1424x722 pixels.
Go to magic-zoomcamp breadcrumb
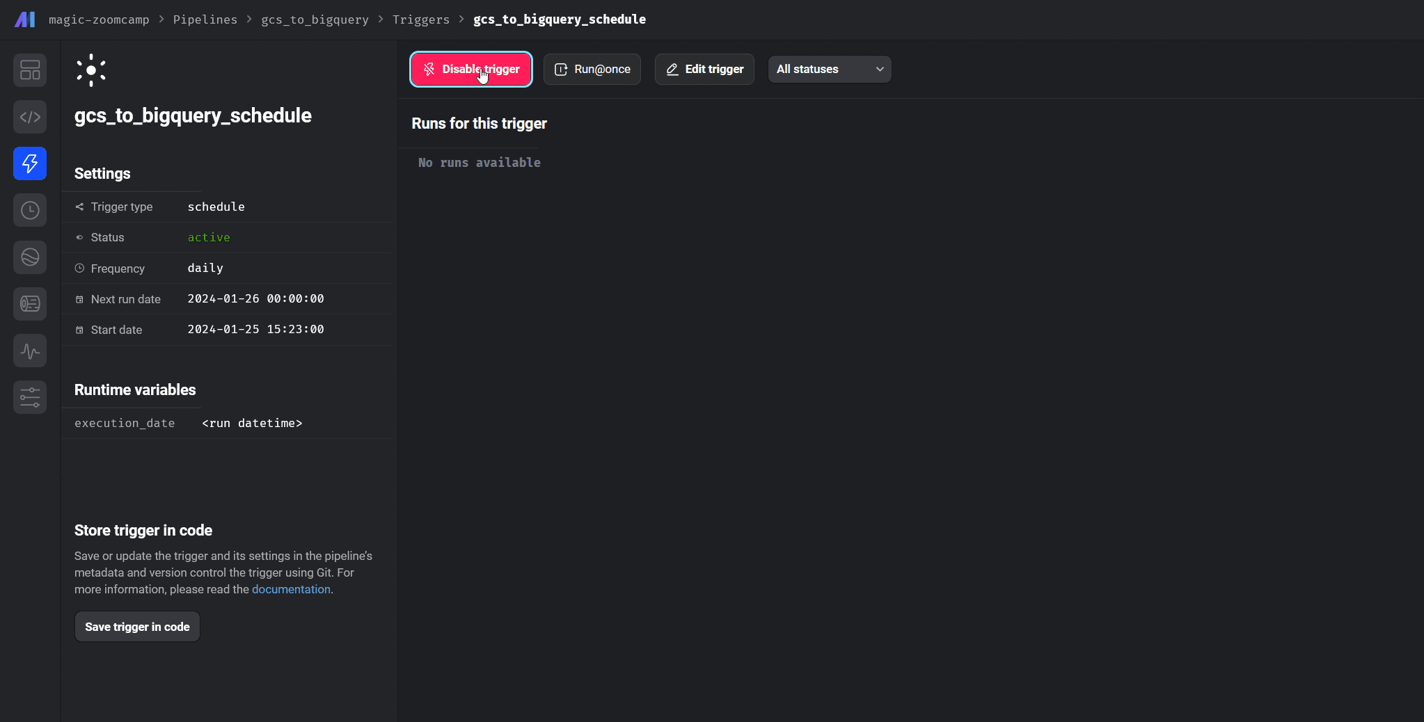(x=99, y=19)
